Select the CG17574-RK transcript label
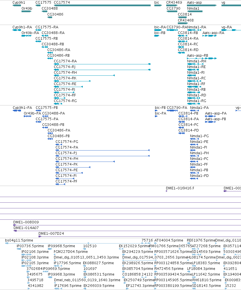 65,78
